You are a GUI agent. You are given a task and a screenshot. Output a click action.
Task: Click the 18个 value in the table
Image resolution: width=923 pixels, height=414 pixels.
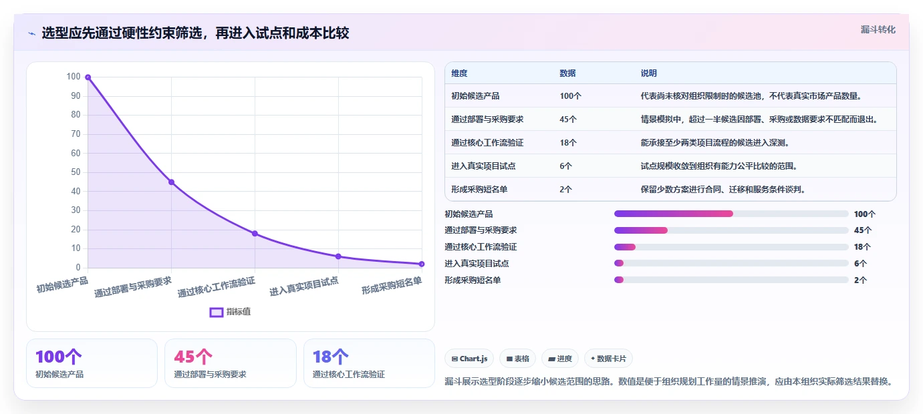coord(568,143)
